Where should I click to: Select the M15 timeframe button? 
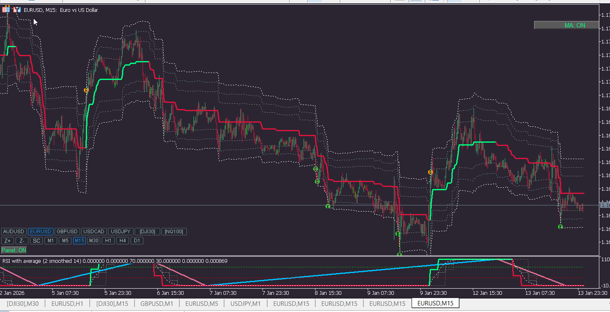79,241
